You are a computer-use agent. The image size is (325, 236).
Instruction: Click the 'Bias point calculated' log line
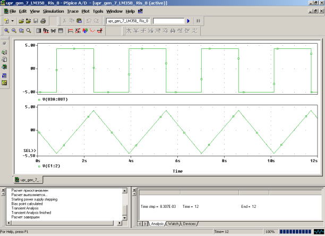tap(27, 204)
